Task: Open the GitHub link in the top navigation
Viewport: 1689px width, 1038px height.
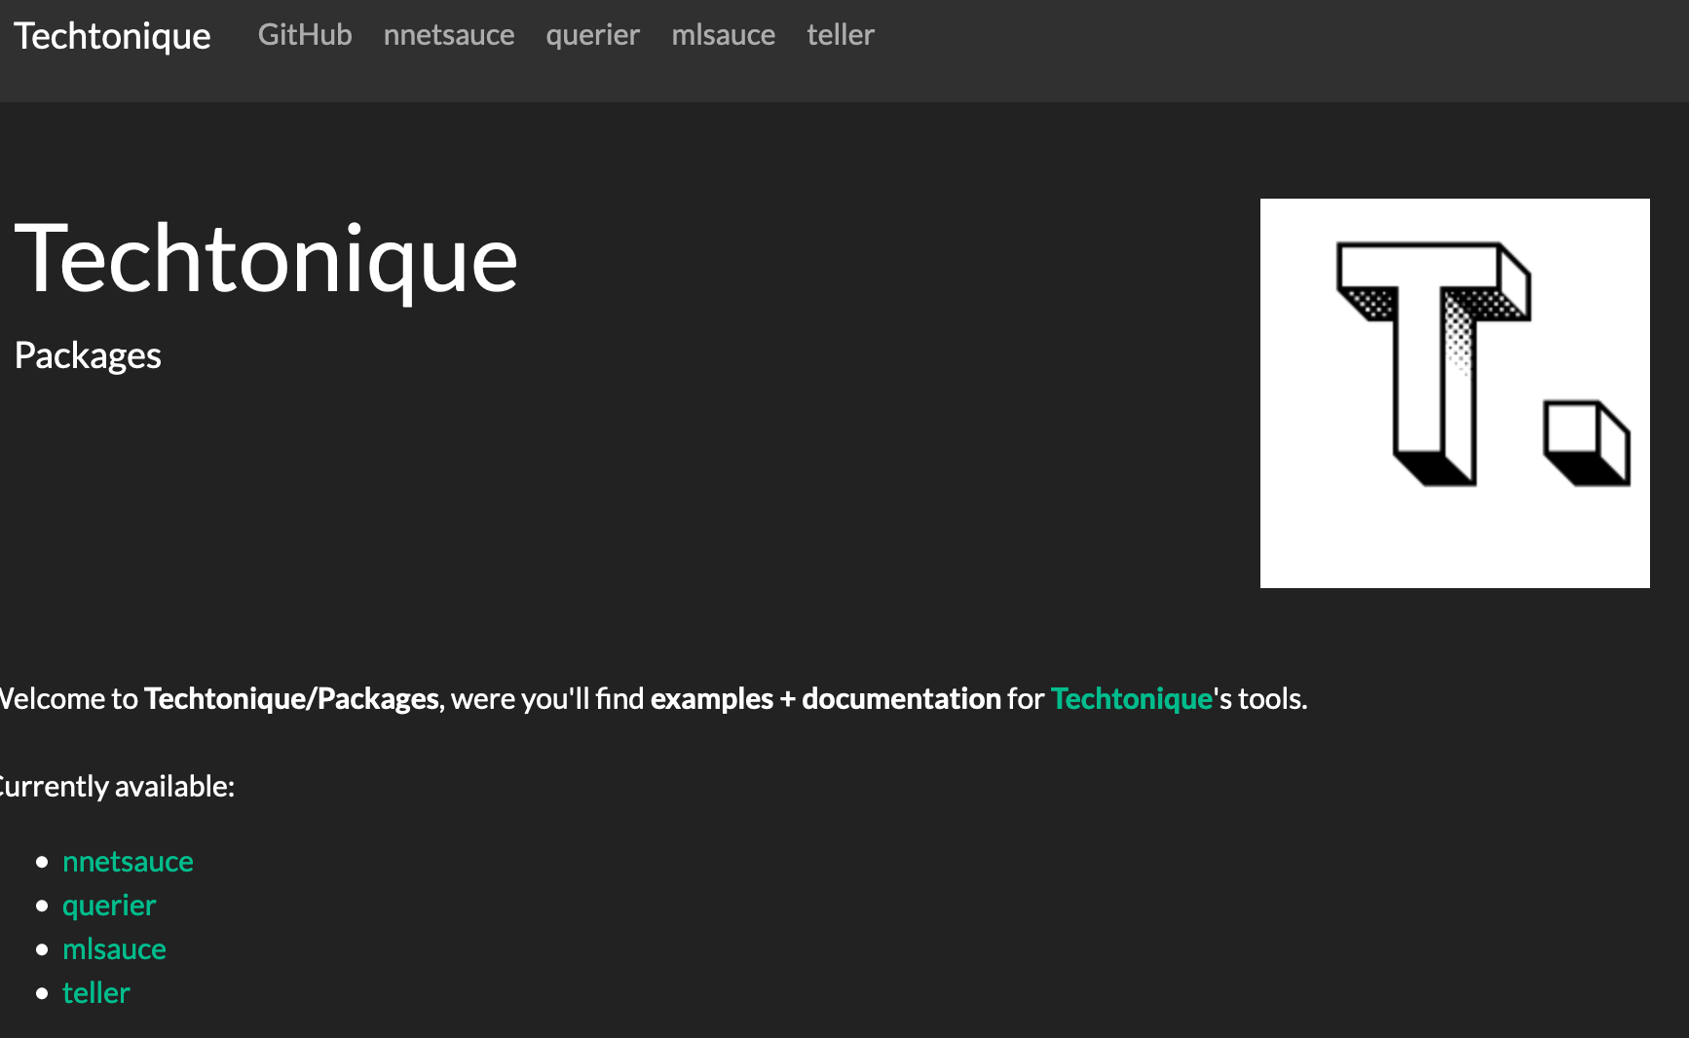Action: [x=304, y=36]
